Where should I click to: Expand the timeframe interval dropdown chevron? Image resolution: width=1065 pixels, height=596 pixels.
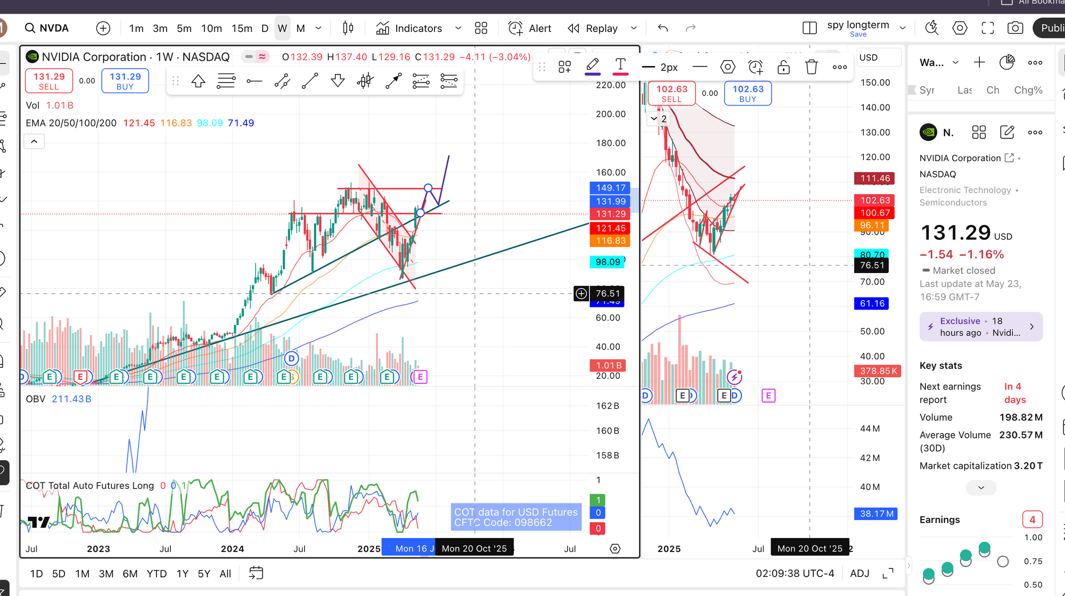(318, 28)
